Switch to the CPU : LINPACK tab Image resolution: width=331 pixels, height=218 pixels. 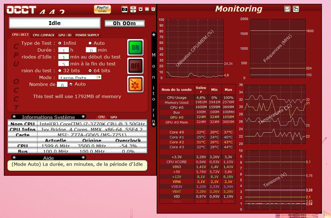tap(44, 35)
